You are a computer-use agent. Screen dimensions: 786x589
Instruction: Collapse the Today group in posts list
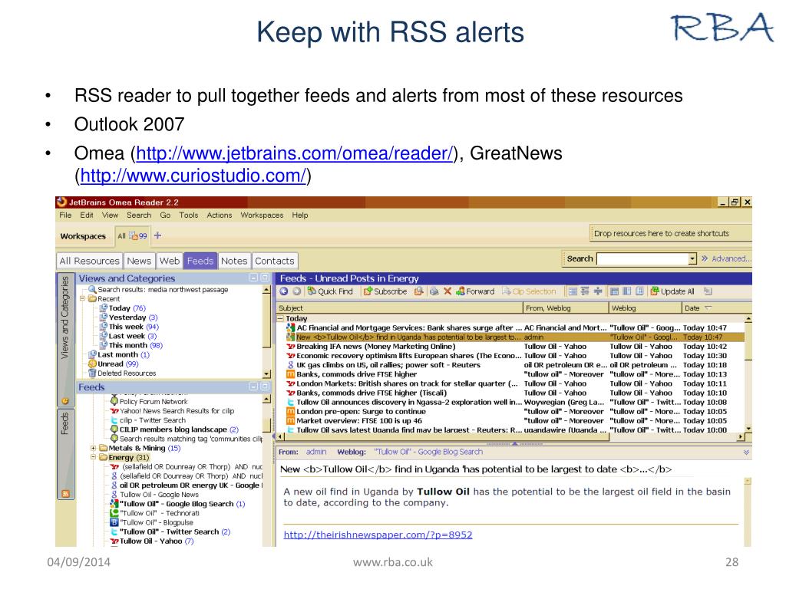coord(281,318)
